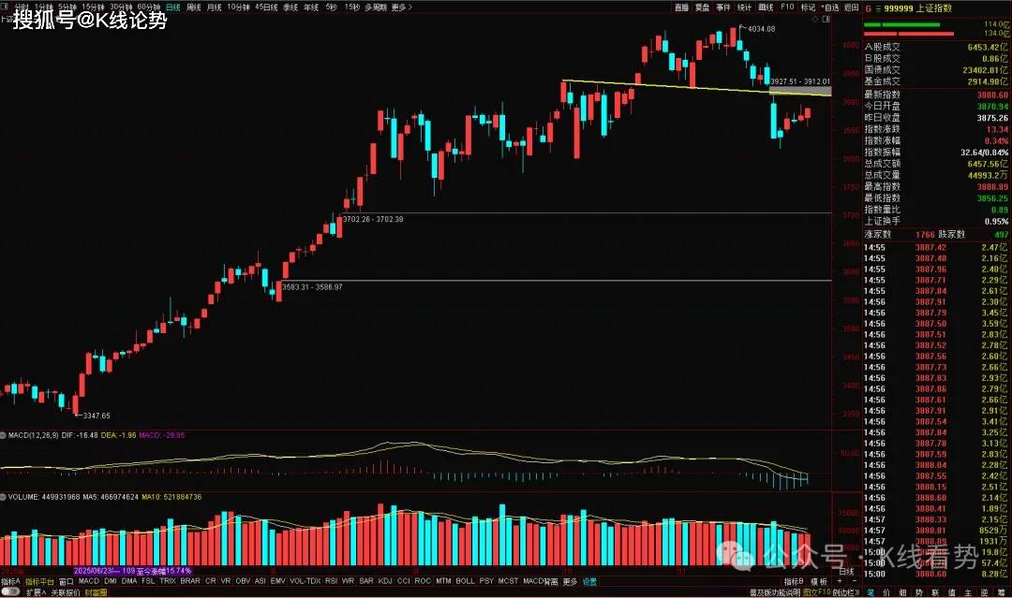The width and height of the screenshot is (1012, 598).
Task: Select the 45日线 period tab
Action: point(266,7)
